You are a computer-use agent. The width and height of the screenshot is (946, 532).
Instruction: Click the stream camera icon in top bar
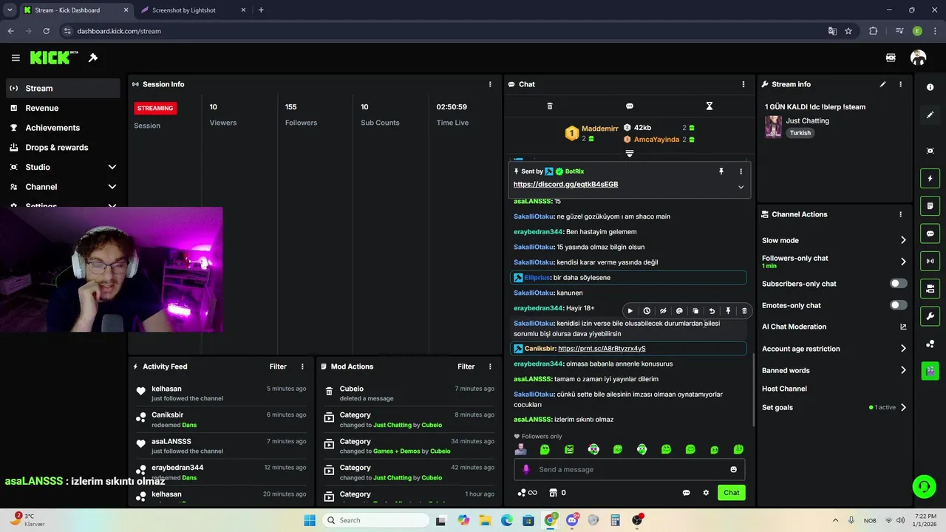click(891, 58)
